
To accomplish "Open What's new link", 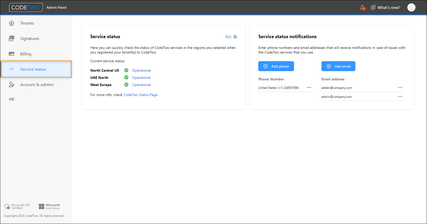I will [x=389, y=8].
